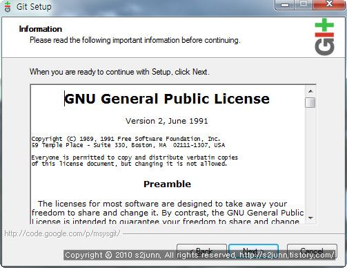The width and height of the screenshot is (347, 268).
Task: Go back with the Back button
Action: [x=201, y=251]
